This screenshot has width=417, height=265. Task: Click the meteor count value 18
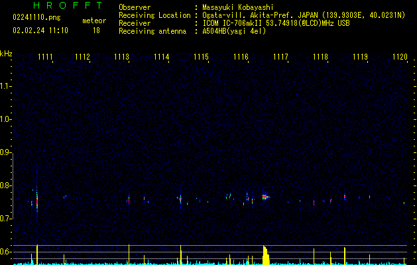click(96, 30)
